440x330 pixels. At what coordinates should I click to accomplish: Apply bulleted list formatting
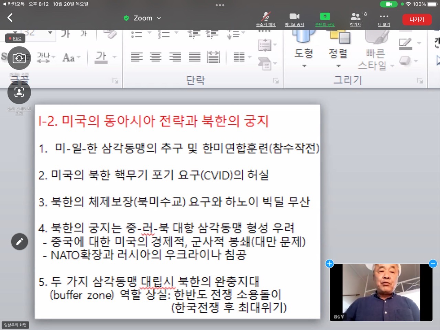click(136, 34)
